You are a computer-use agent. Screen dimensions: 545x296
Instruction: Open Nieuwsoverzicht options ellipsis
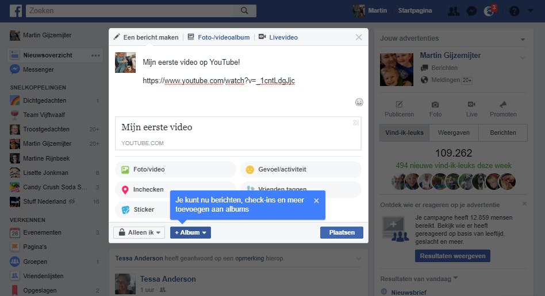coord(95,56)
